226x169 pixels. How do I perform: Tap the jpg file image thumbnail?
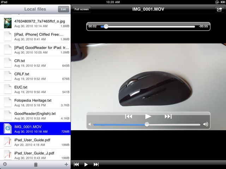[8, 23]
